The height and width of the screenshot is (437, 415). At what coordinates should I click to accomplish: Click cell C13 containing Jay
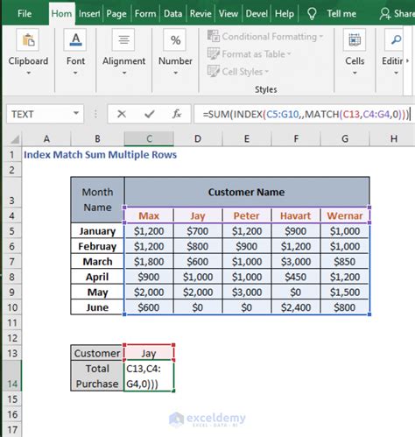(149, 353)
